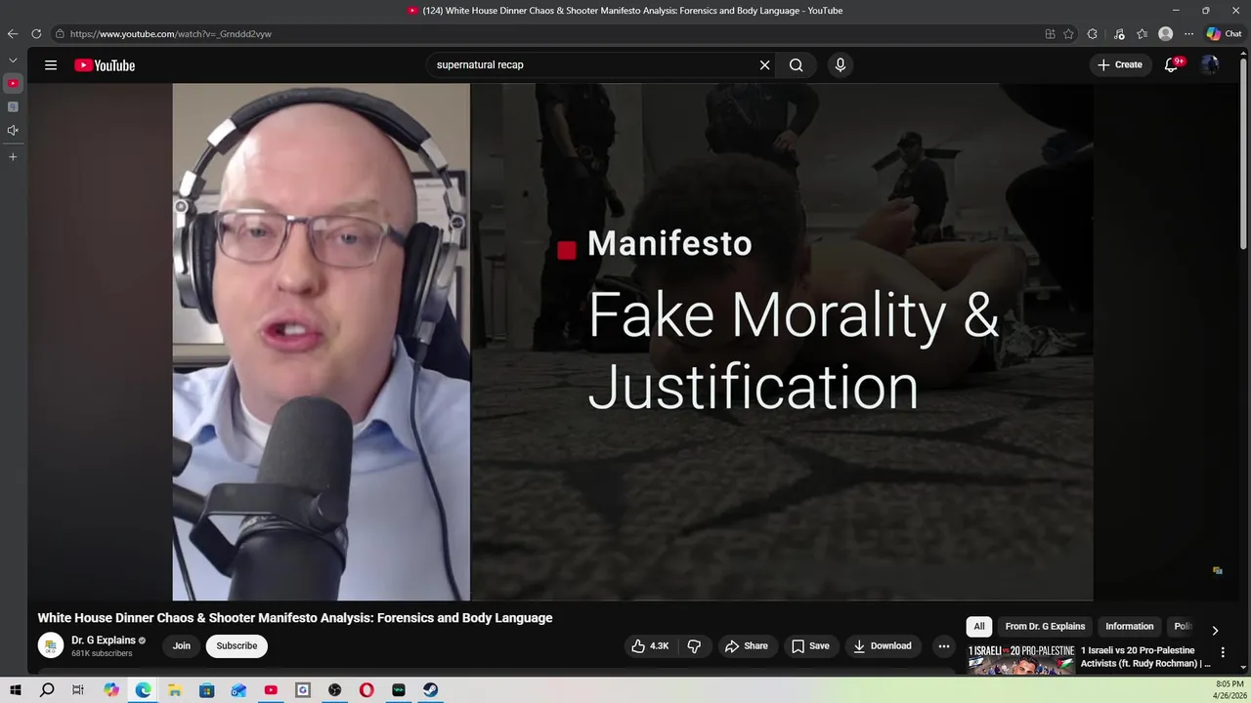Click the video player to pause

coord(632,342)
